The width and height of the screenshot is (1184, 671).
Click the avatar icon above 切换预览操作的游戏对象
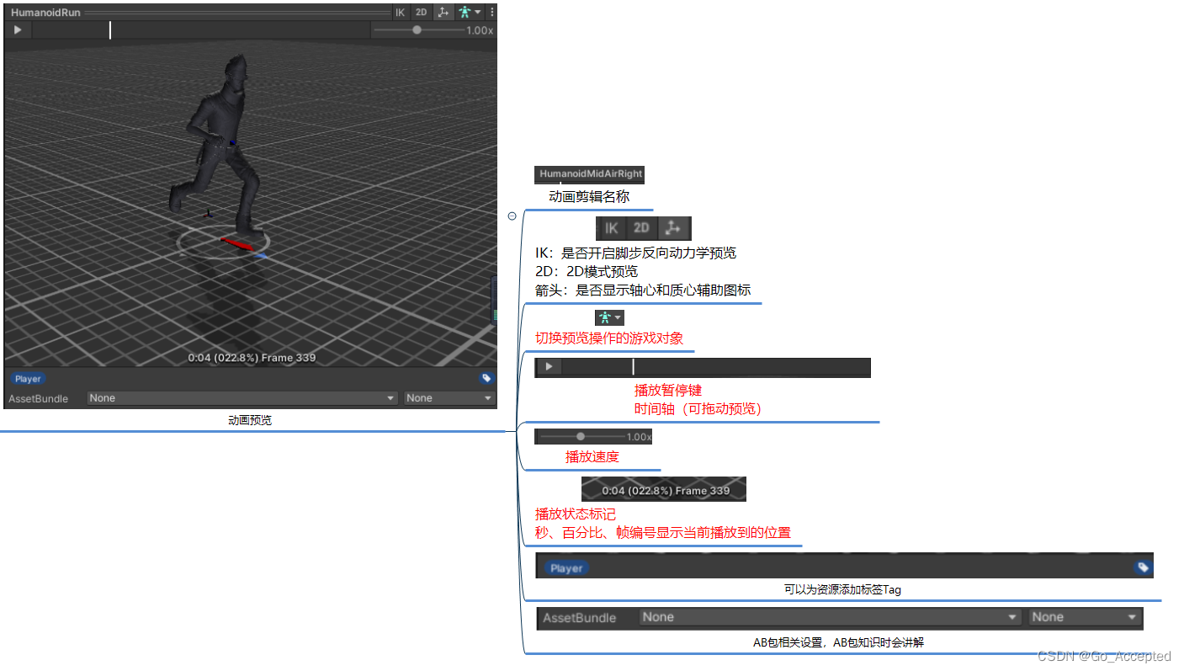click(605, 317)
